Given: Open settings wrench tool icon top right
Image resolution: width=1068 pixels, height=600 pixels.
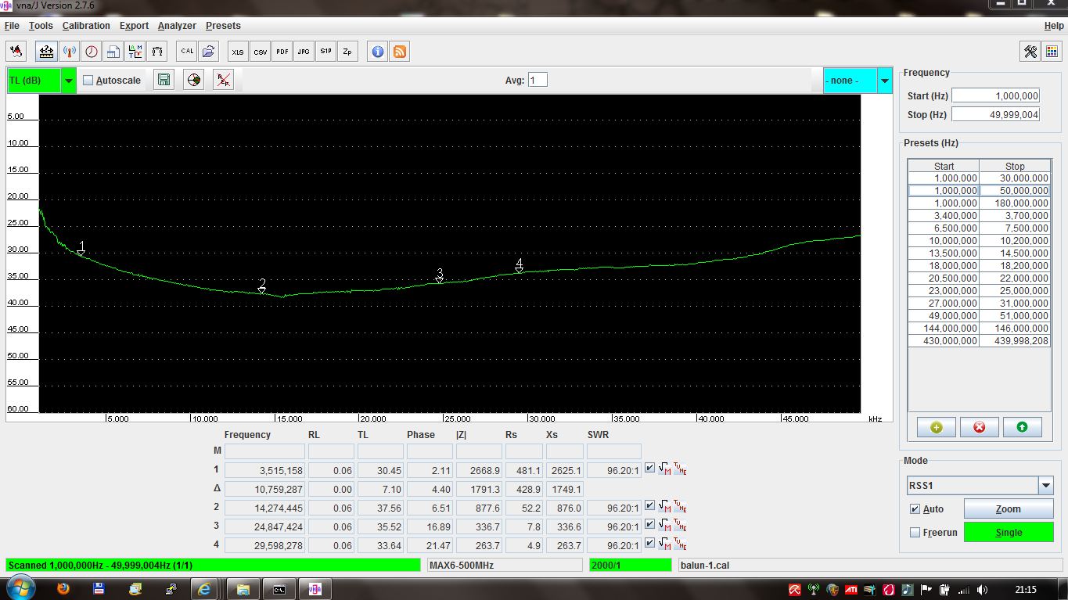Looking at the screenshot, I should pos(1030,52).
